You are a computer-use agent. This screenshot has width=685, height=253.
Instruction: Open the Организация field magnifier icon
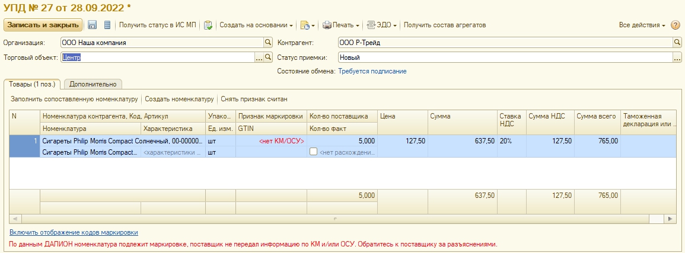267,43
